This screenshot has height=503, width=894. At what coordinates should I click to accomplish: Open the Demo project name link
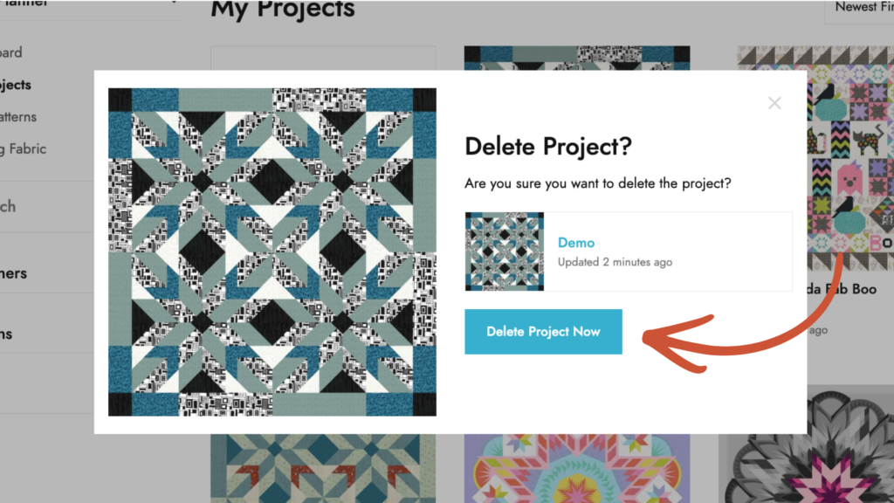[x=576, y=242]
